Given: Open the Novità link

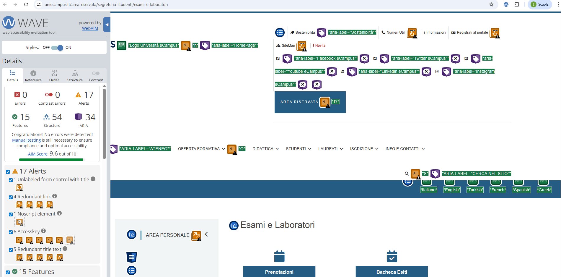Looking at the screenshot, I should [x=319, y=46].
